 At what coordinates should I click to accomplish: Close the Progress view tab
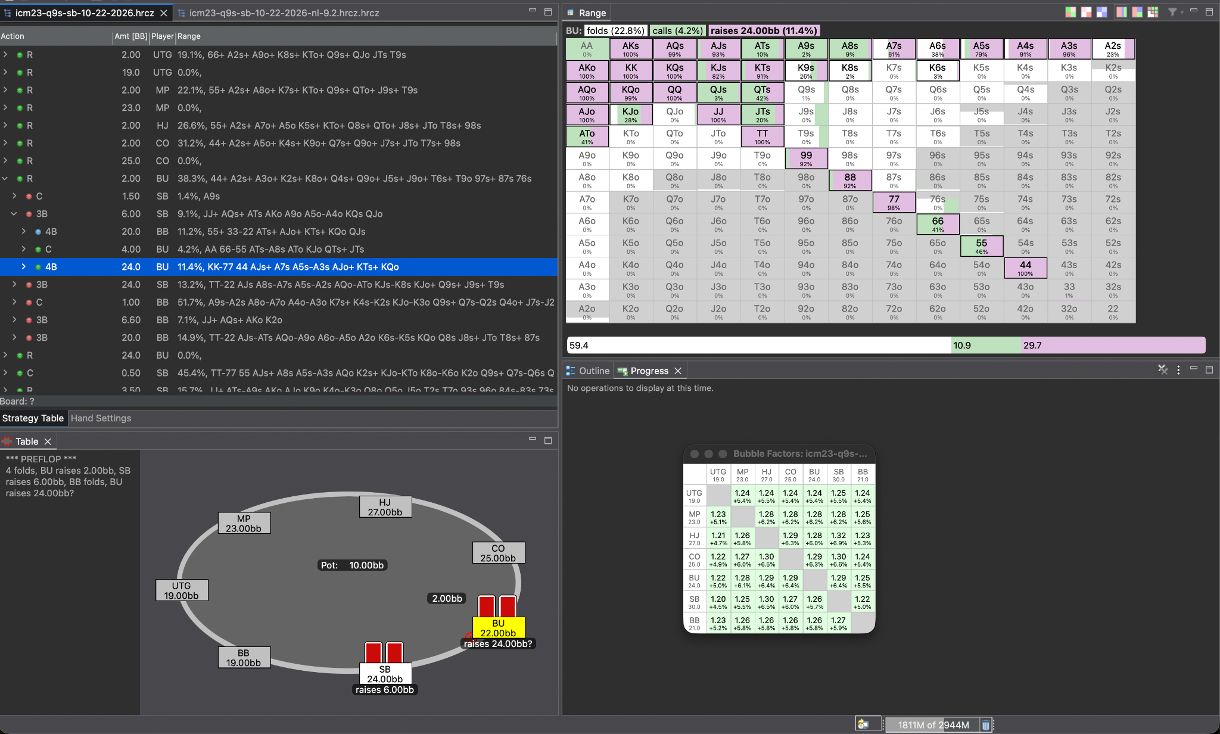point(678,371)
